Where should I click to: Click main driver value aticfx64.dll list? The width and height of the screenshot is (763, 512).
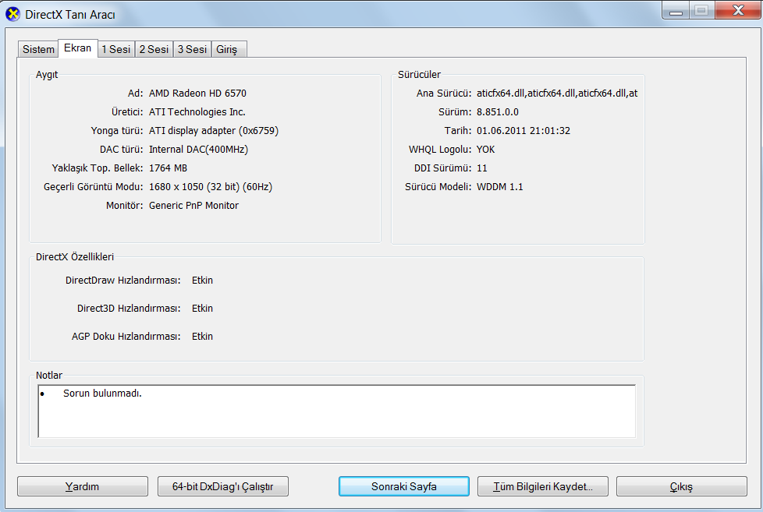pos(557,93)
